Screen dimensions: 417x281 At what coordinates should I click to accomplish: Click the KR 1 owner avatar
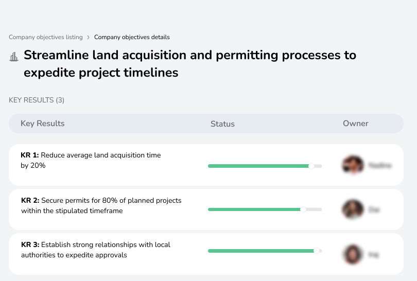(x=353, y=165)
